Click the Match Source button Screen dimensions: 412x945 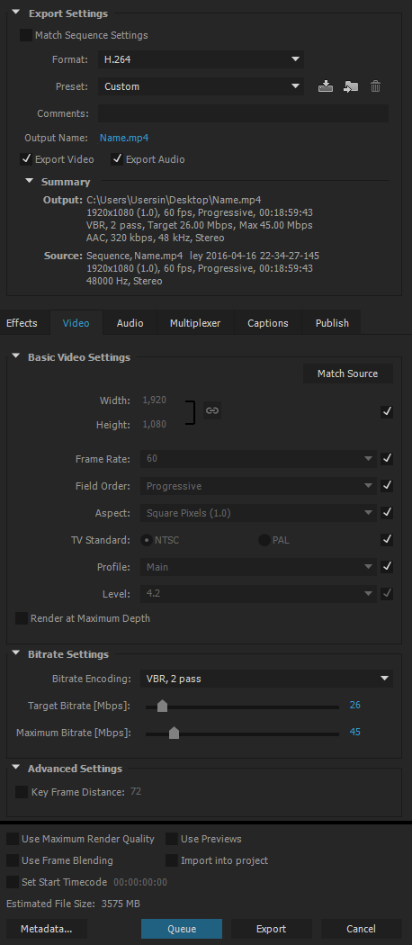pyautogui.click(x=347, y=373)
